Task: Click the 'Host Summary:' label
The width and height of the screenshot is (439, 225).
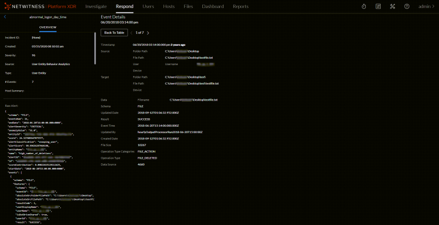Action: (x=14, y=91)
